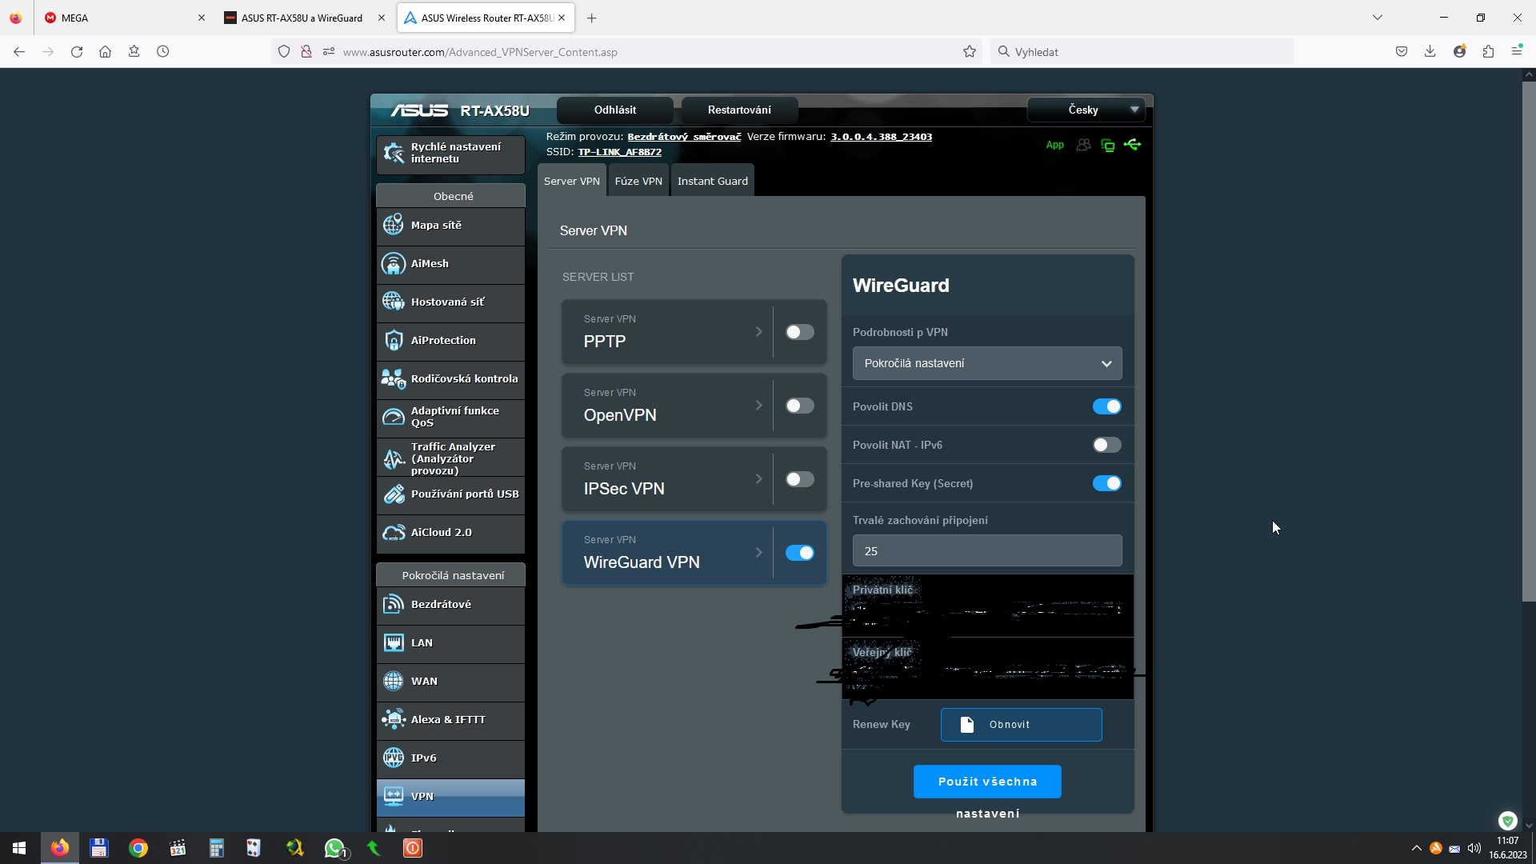The width and height of the screenshot is (1536, 864).
Task: Toggle Povolit NAT - IPv6 on
Action: pos(1106,445)
